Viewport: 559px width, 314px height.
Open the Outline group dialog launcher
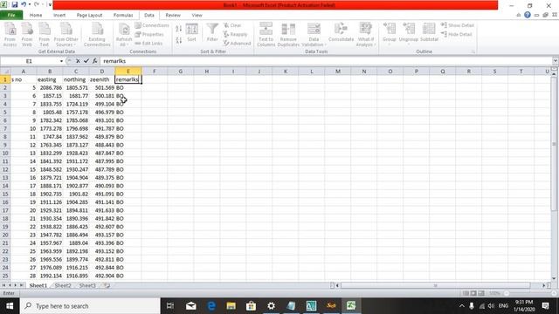pyautogui.click(x=473, y=52)
